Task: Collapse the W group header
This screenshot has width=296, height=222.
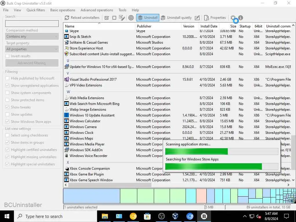Action: [68, 92]
